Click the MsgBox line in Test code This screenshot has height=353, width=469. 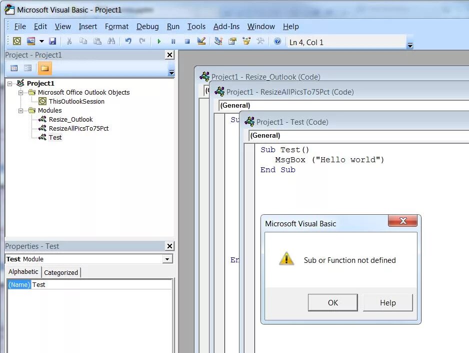329,160
